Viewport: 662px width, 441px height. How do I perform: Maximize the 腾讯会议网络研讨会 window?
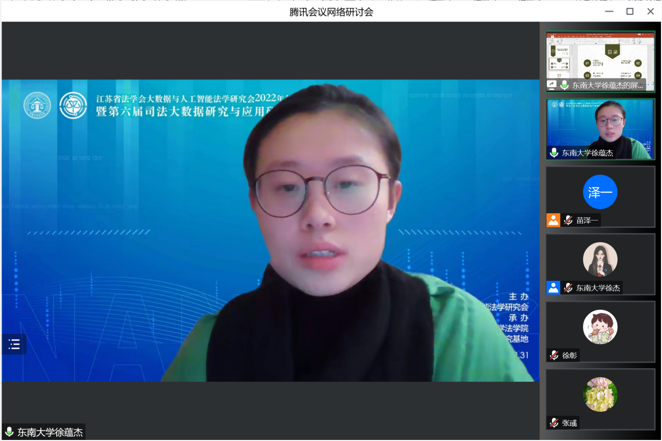630,11
